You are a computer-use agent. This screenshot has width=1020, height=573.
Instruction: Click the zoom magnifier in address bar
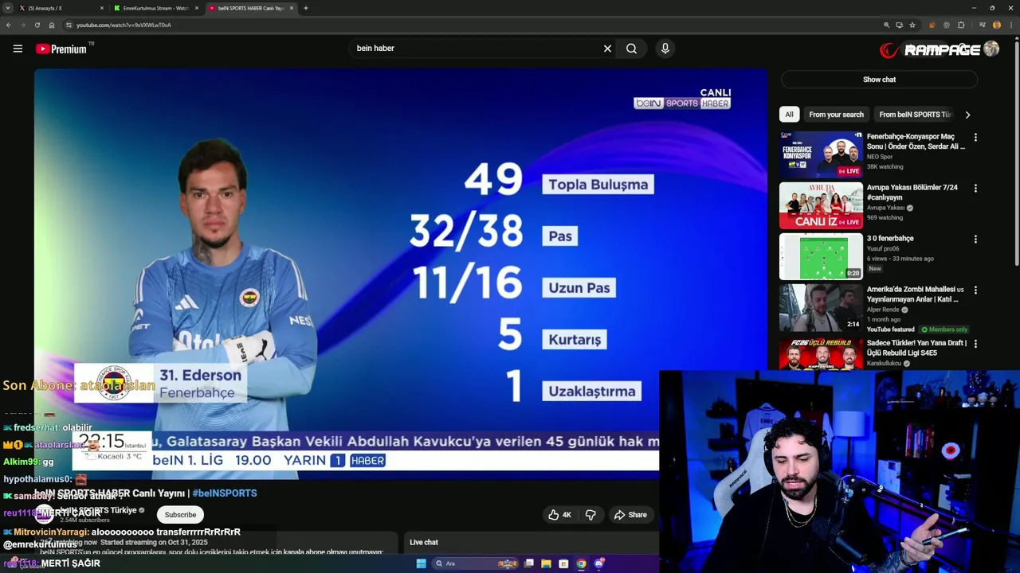886,25
